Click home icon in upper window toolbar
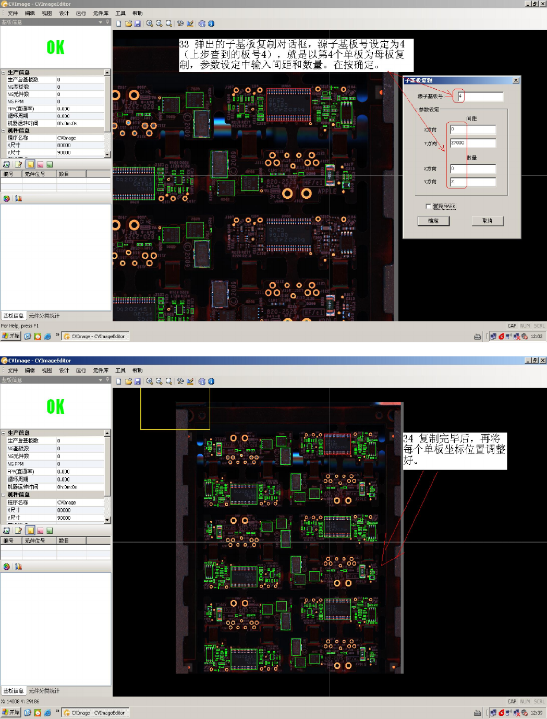 (202, 23)
